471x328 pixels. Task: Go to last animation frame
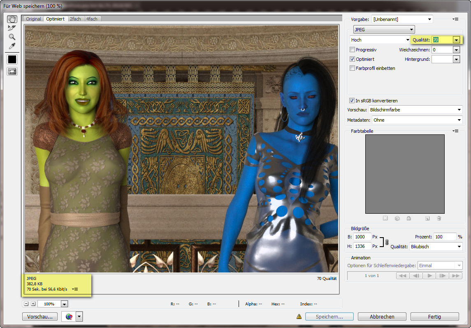pyautogui.click(x=456, y=275)
